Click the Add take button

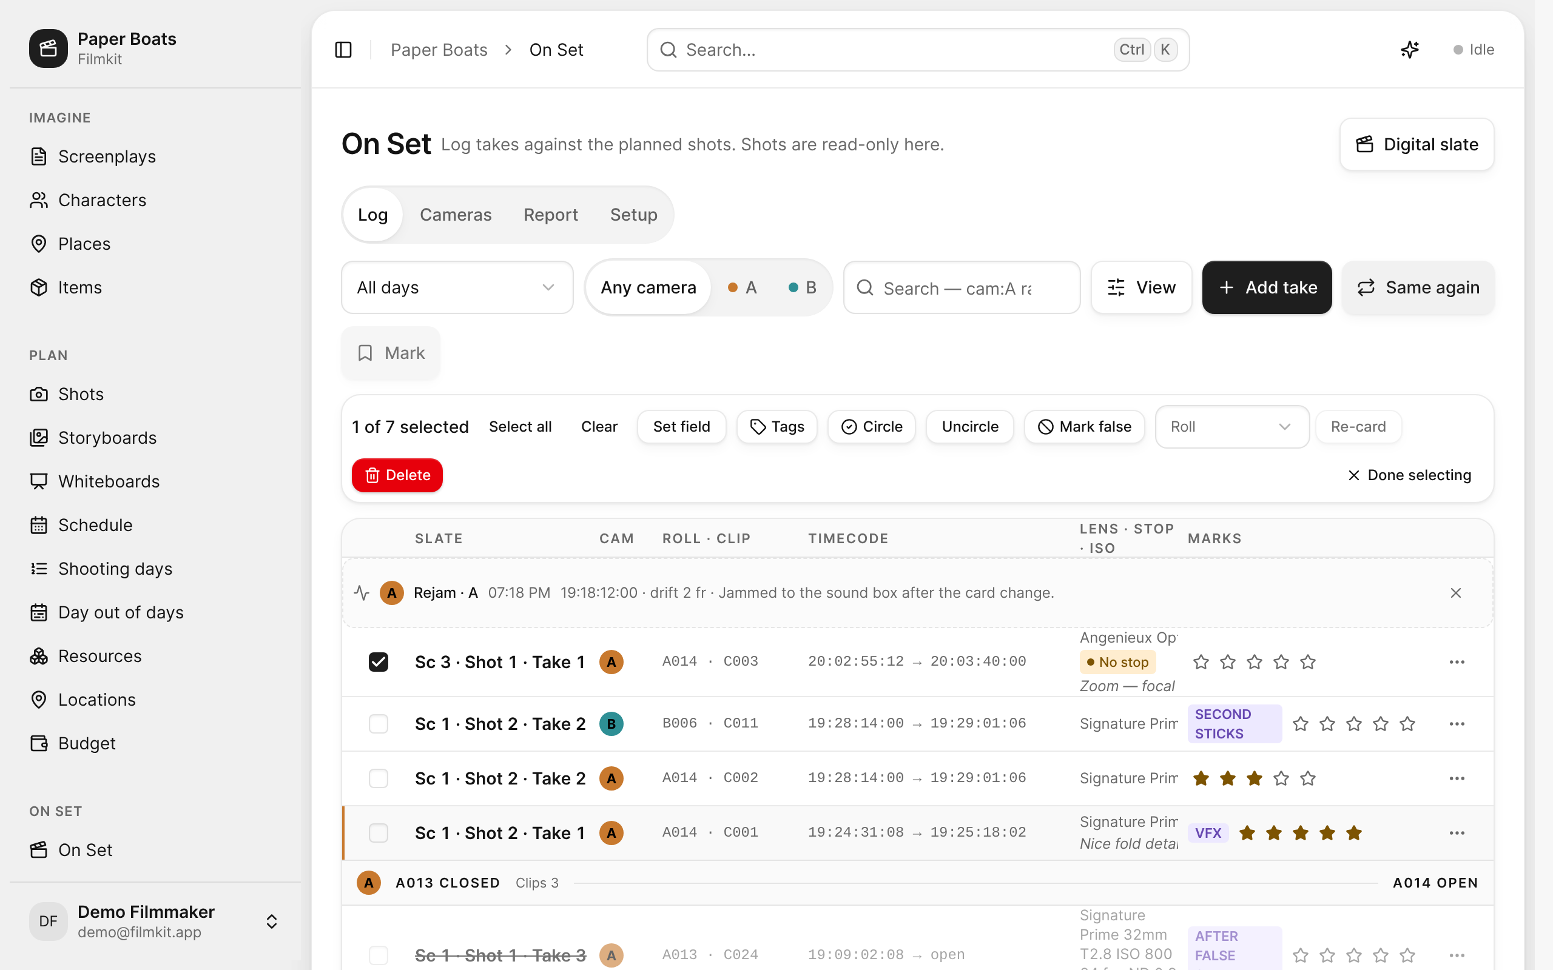tap(1267, 287)
